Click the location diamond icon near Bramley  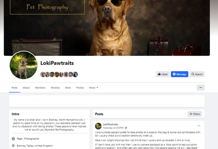pos(13,146)
